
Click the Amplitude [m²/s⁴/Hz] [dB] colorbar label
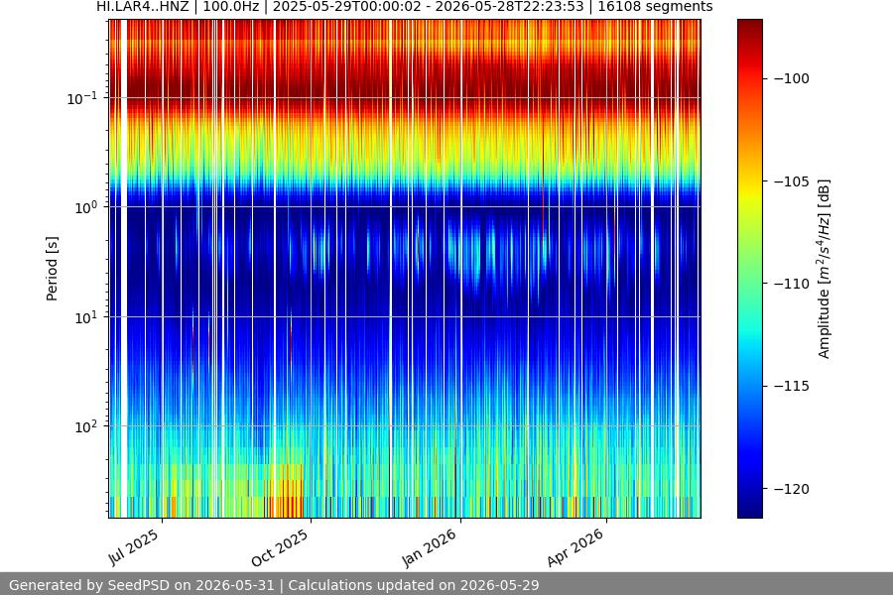(x=825, y=269)
